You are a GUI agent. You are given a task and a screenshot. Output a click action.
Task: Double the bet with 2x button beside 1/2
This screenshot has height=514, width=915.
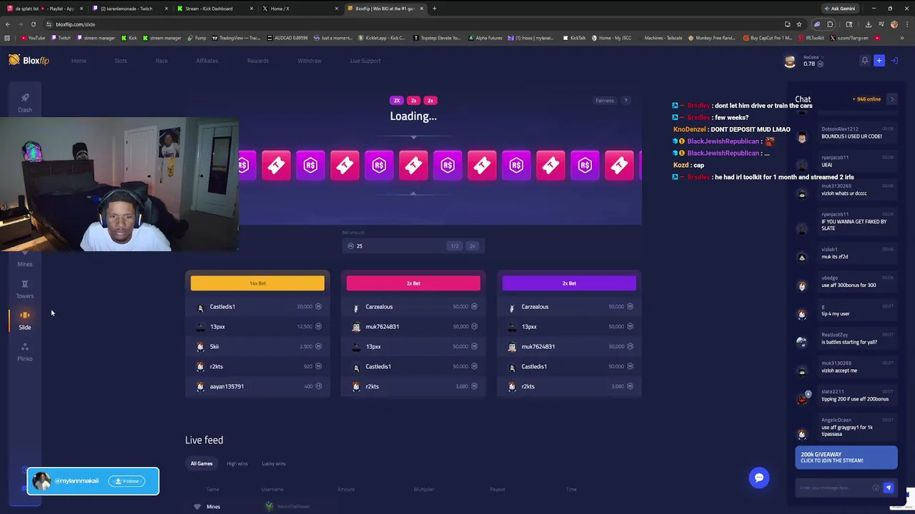coord(472,246)
